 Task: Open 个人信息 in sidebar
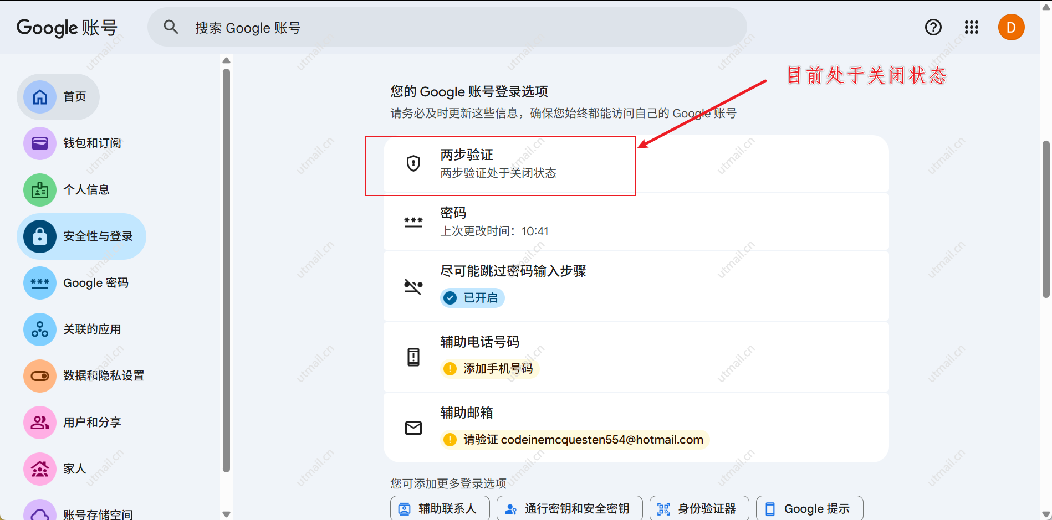(x=69, y=190)
